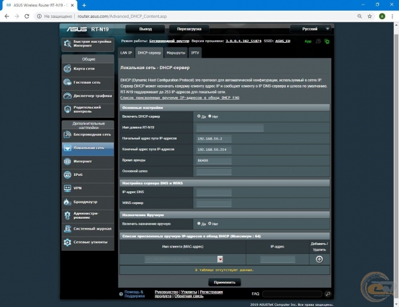
Task: Open Руководство footer link
Action: pos(166,292)
